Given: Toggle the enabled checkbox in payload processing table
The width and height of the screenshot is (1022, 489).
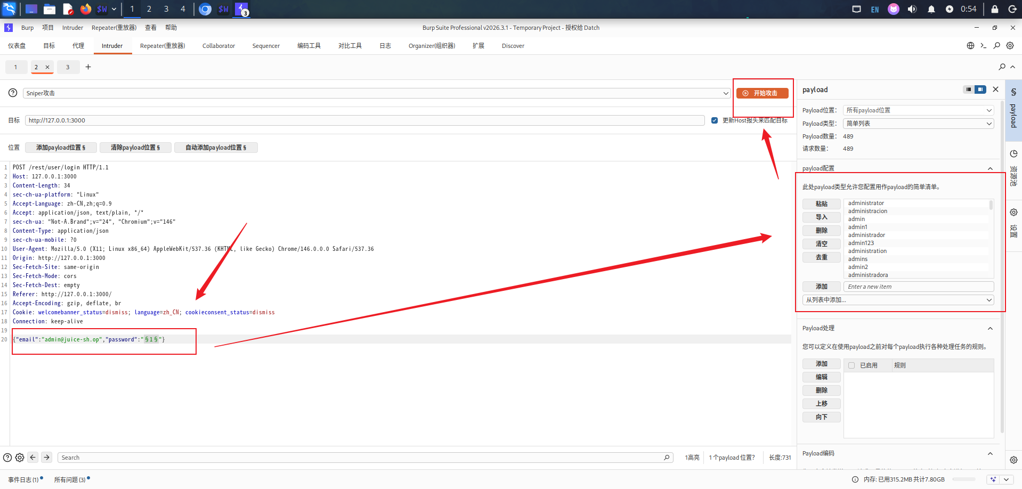Looking at the screenshot, I should 851,365.
